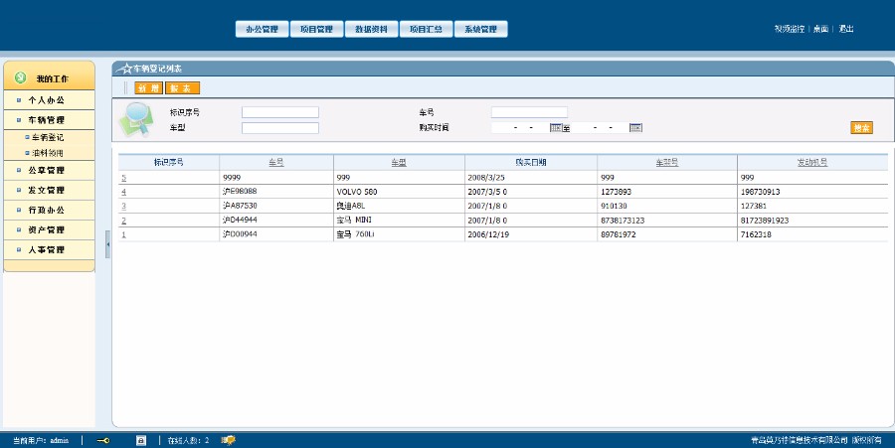Open record link 5
895x448 pixels.
[x=124, y=178]
